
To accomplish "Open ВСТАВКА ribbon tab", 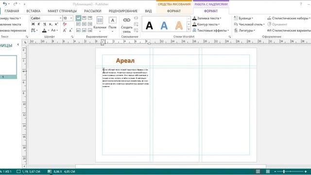I will [34, 11].
